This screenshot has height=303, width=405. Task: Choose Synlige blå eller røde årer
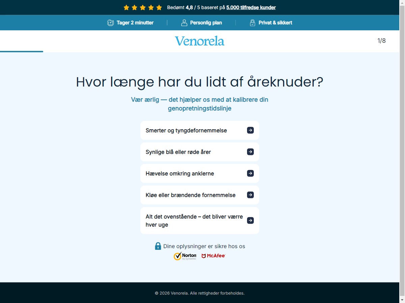pyautogui.click(x=200, y=152)
